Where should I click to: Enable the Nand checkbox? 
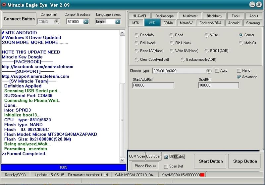click(239, 70)
